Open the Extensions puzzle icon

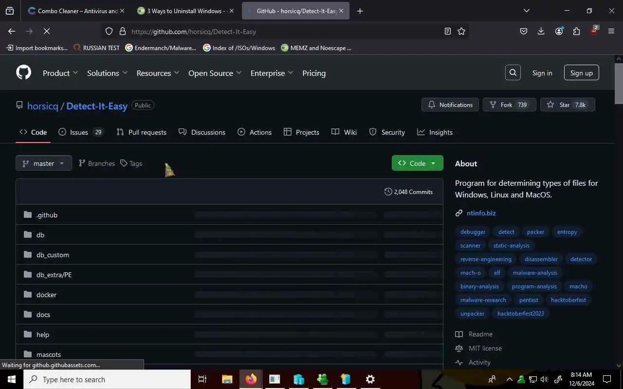click(576, 31)
